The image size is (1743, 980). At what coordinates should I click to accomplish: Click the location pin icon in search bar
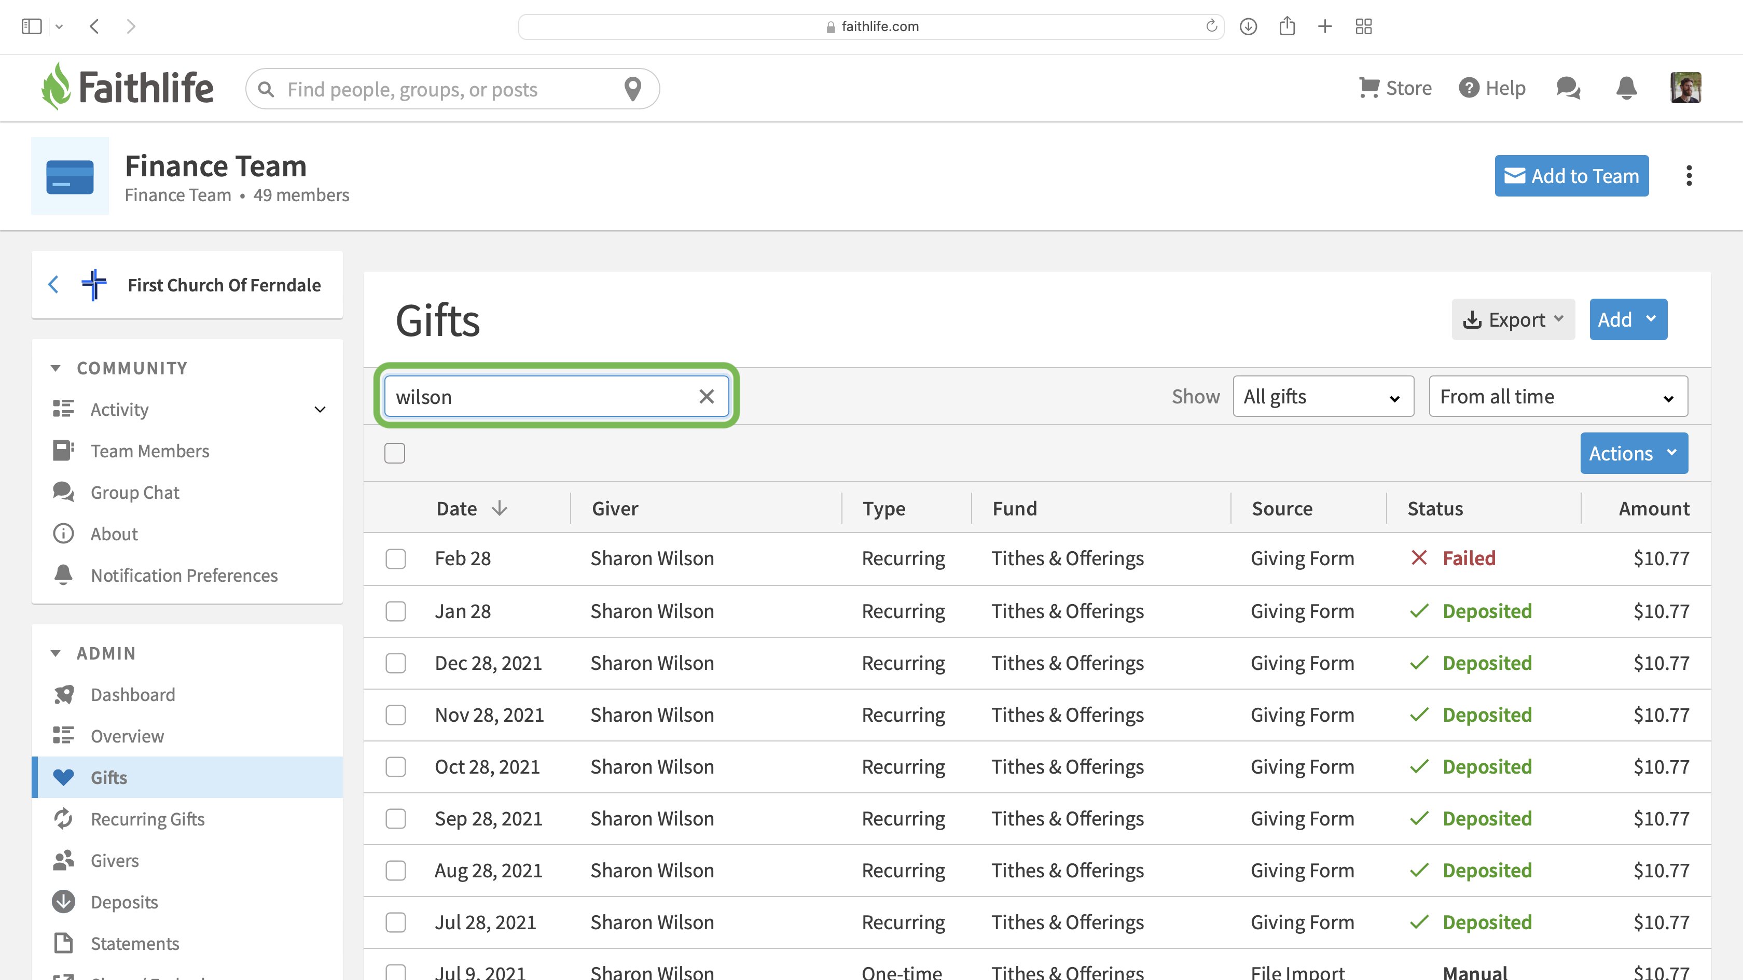(x=632, y=89)
